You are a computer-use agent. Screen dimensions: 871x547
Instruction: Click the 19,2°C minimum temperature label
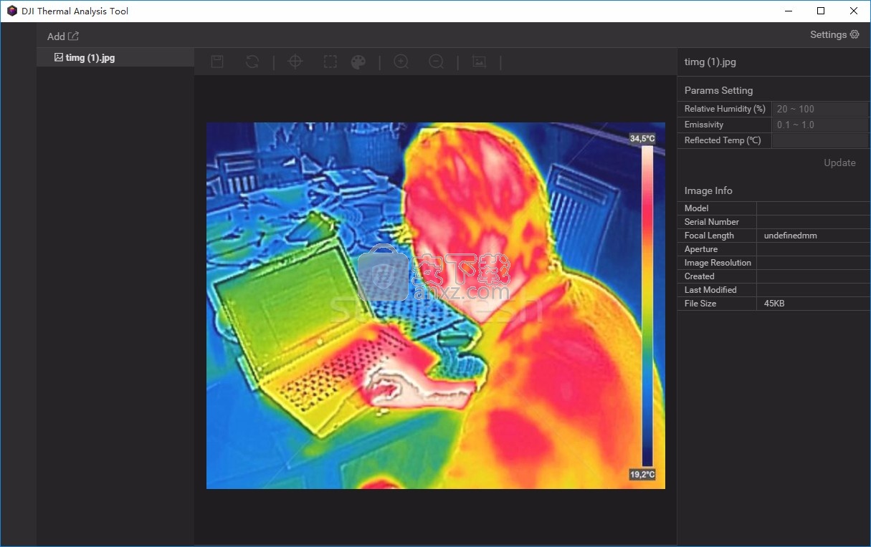pos(642,475)
